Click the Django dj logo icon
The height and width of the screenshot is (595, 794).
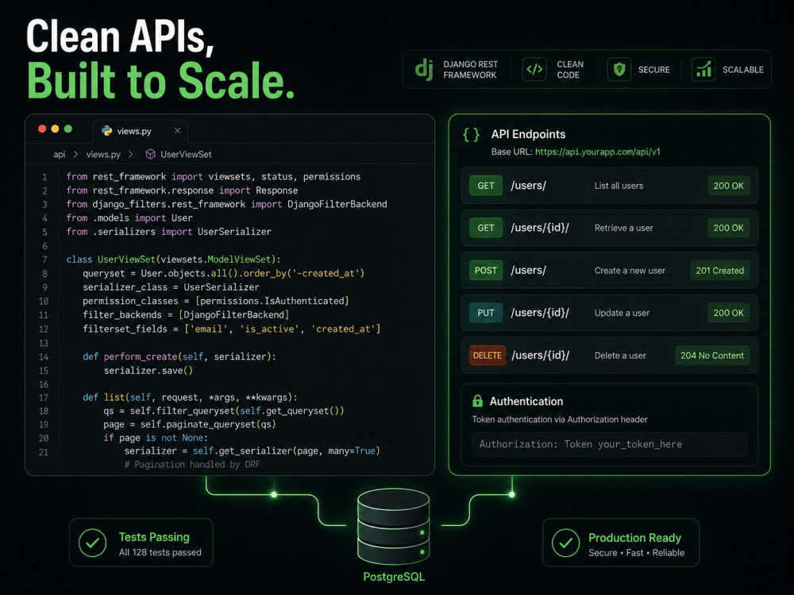[x=424, y=69]
